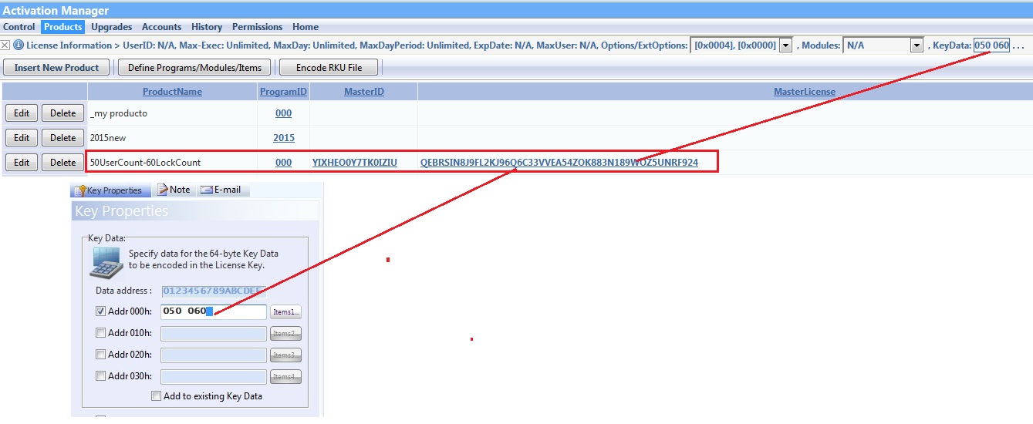Open the Permissions menu
This screenshot has height=424, width=1033.
click(257, 27)
